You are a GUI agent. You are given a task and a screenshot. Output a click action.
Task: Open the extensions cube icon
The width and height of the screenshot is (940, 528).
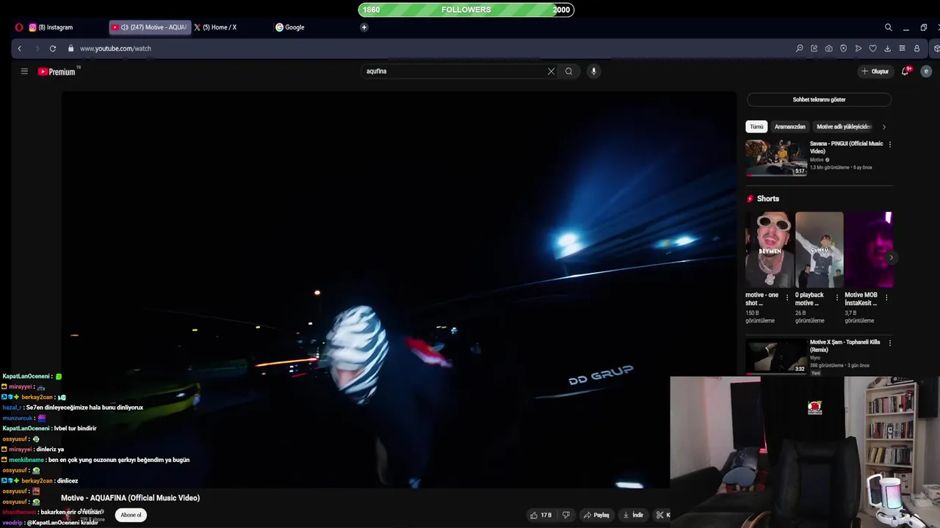(x=936, y=48)
